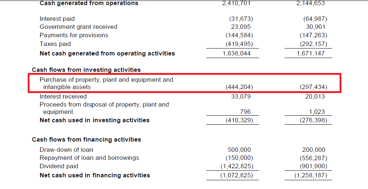Click "Net cash generated from operating activities"

pyautogui.click(x=107, y=53)
